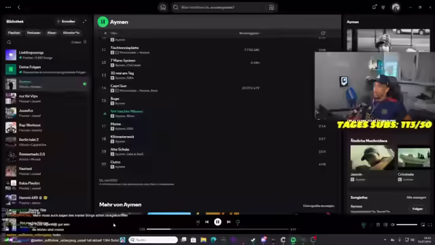
Task: Sort tracks by the duration clock icon
Action: point(323,33)
